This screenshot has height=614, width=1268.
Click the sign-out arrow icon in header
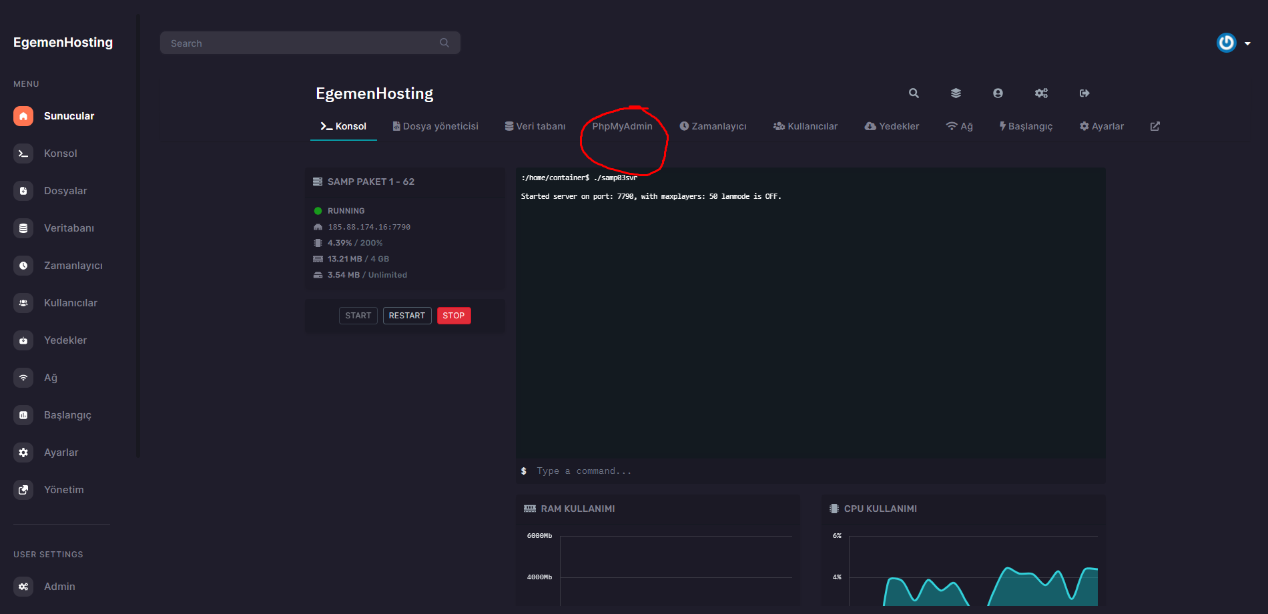point(1084,93)
